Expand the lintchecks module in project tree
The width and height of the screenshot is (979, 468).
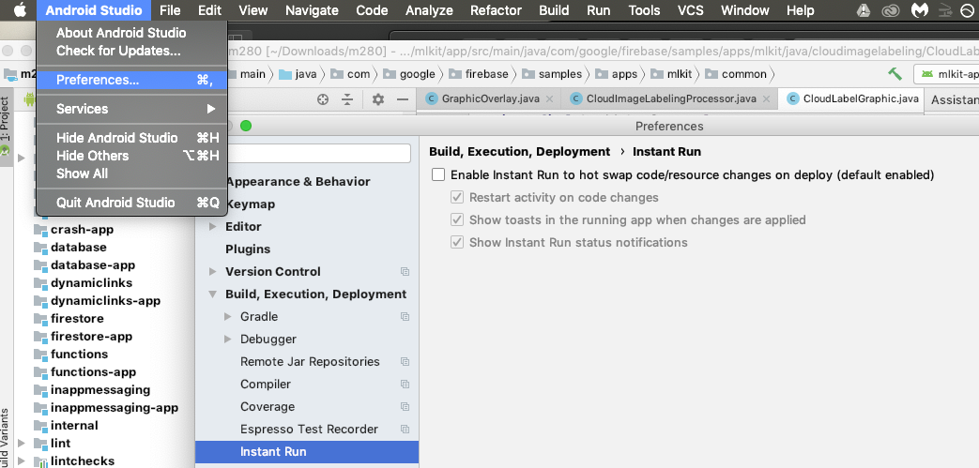click(21, 461)
